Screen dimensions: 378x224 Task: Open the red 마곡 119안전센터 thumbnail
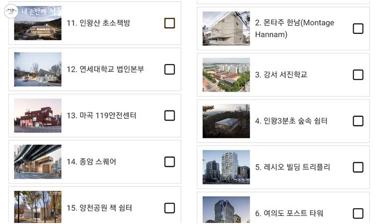[x=38, y=115]
